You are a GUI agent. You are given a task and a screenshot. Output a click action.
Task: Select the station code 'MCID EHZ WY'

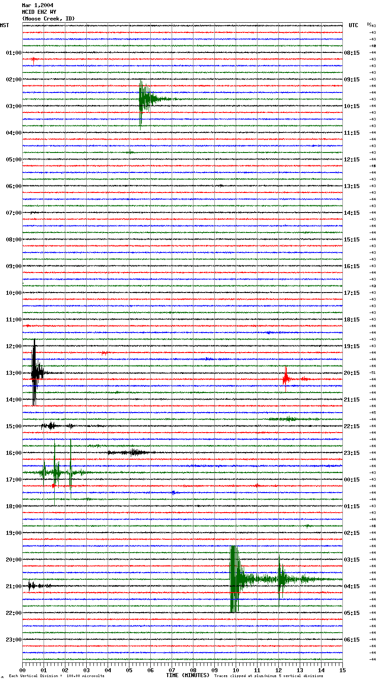[39, 12]
